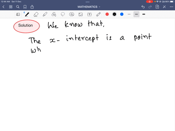Open the page thumbnails grid view
The width and height of the screenshot is (175, 131).
click(11, 7)
